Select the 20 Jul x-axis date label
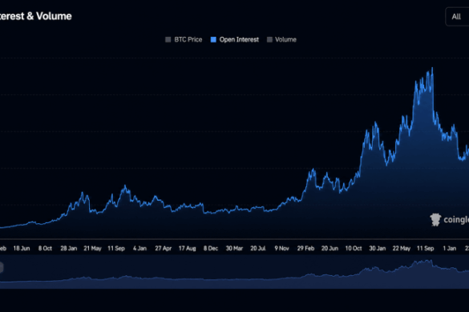 [x=258, y=249]
